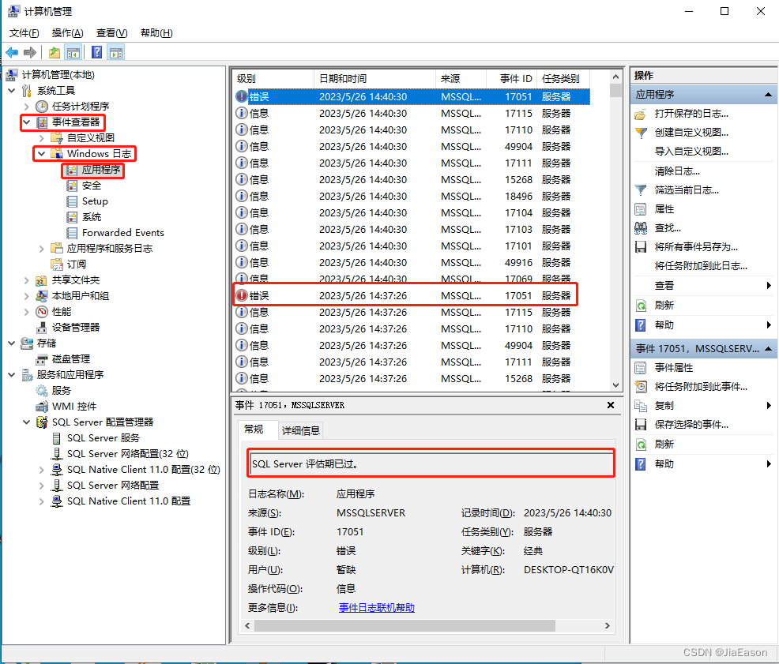The image size is (779, 664).
Task: Select 任务计划程序 in the tree
Action: click(81, 107)
